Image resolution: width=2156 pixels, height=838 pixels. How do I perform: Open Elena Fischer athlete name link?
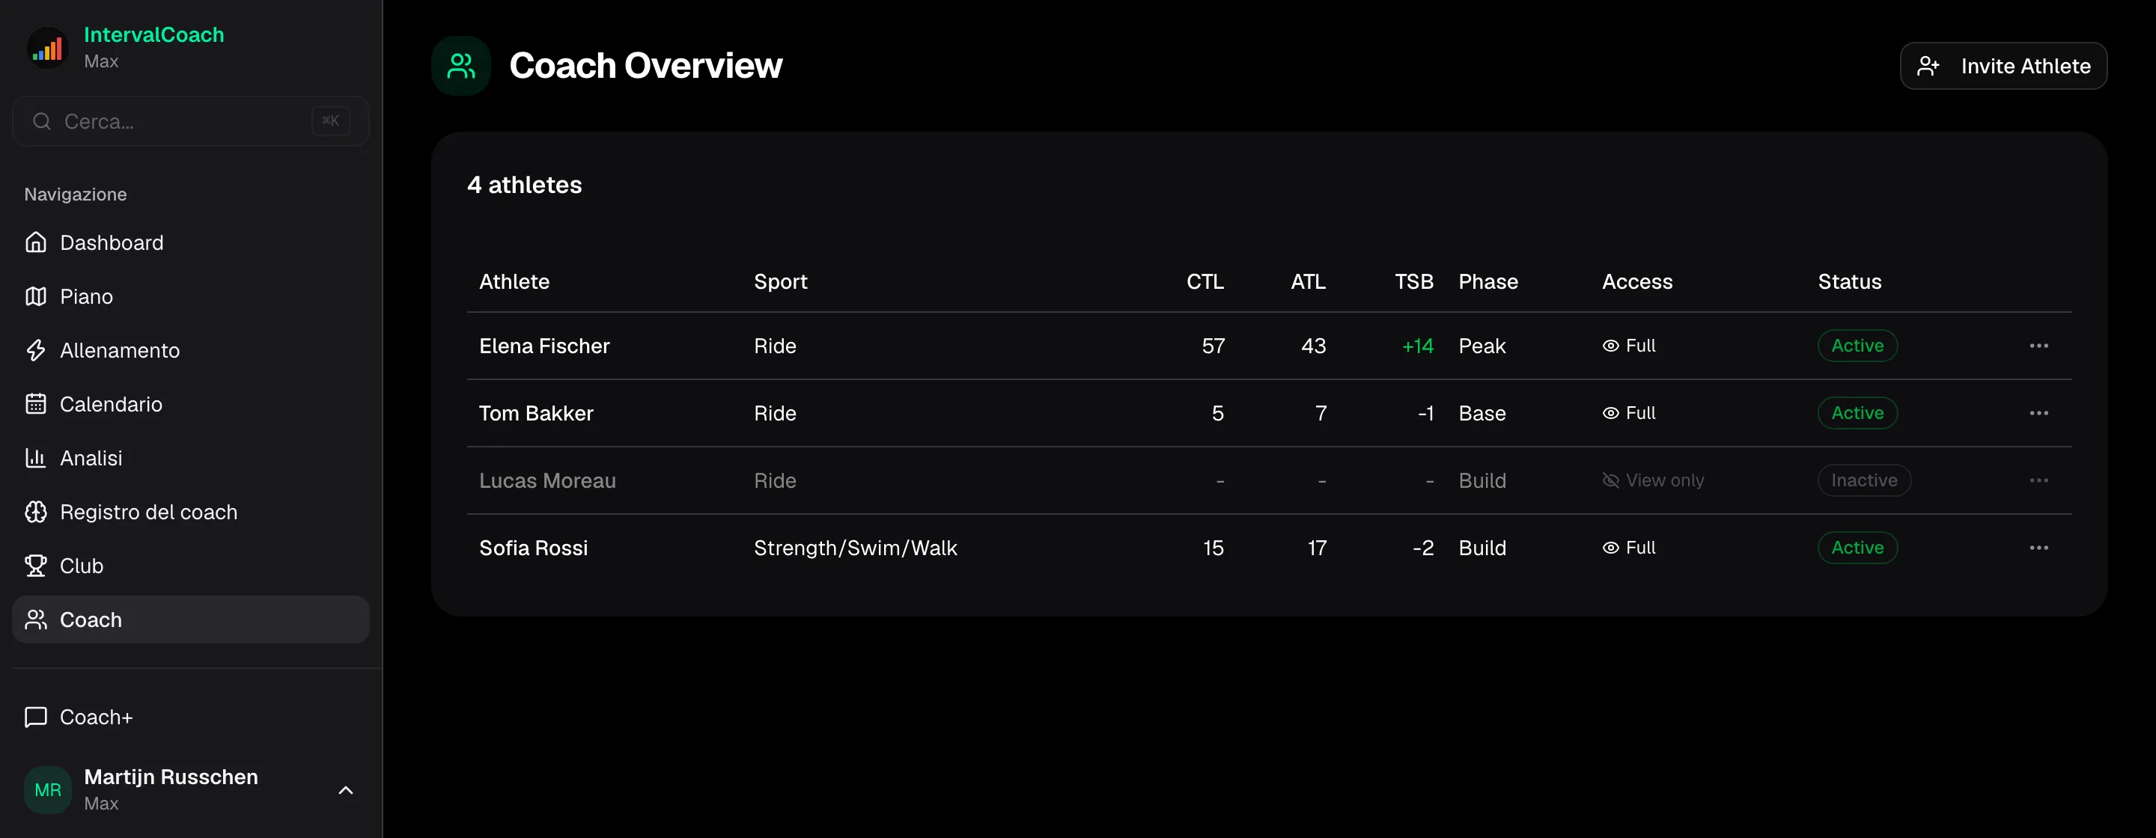pos(544,346)
